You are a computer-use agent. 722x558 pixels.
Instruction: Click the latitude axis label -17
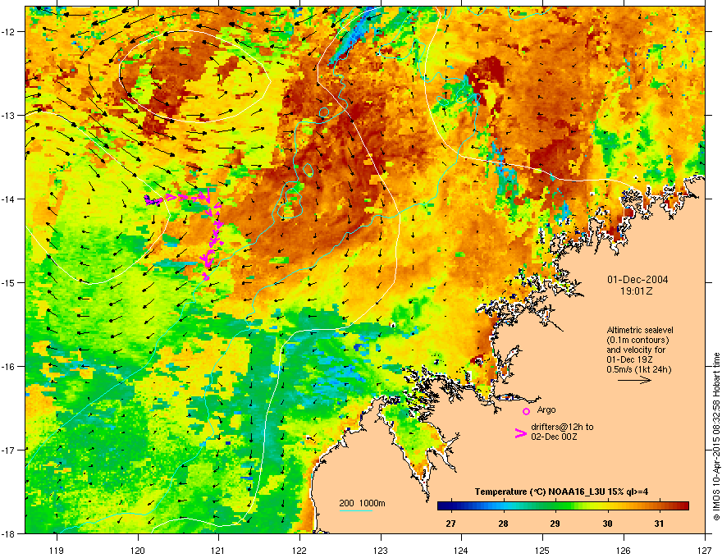coord(9,450)
